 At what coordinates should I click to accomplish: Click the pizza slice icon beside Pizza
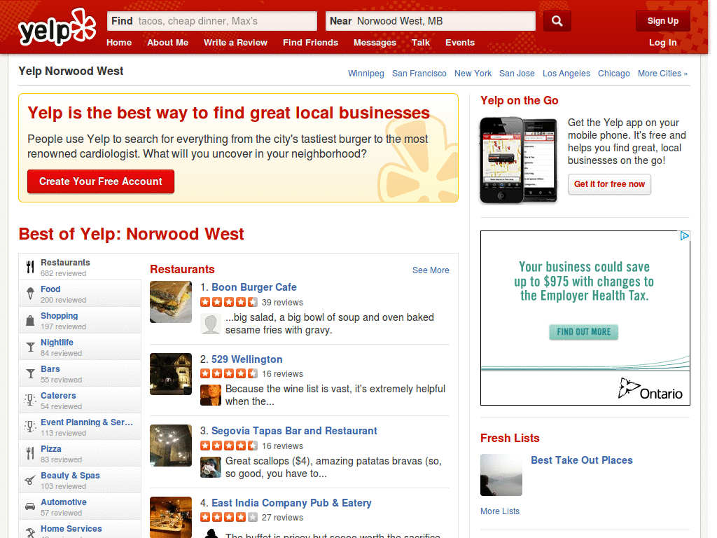(31, 453)
